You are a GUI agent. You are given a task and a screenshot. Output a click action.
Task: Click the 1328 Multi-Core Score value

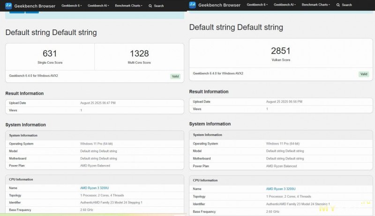(139, 53)
